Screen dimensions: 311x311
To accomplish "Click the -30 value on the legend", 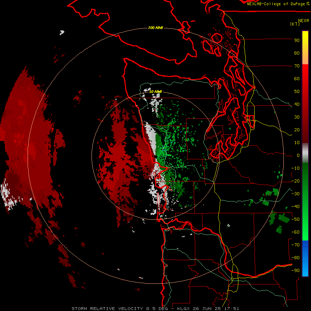I will [x=295, y=194].
